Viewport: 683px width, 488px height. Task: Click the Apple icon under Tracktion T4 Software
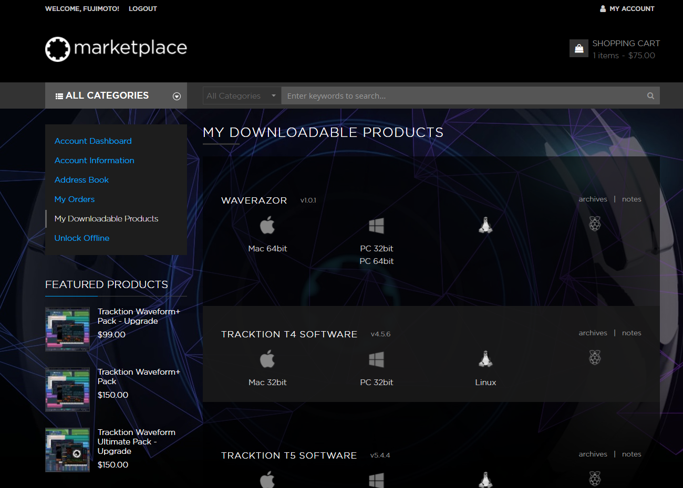pos(267,359)
